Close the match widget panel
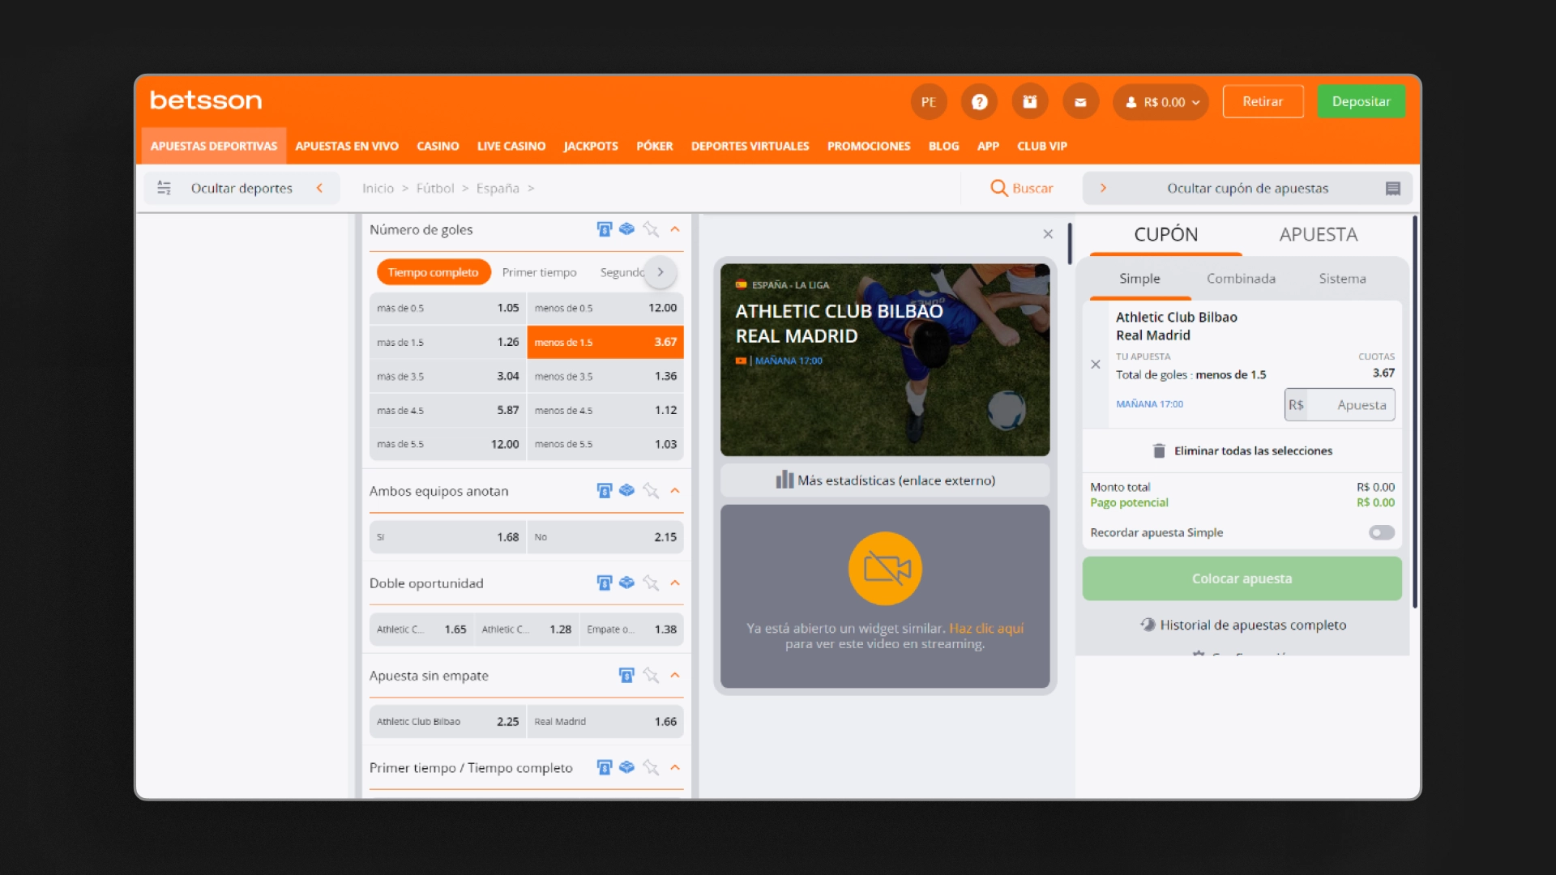 [x=1048, y=234]
